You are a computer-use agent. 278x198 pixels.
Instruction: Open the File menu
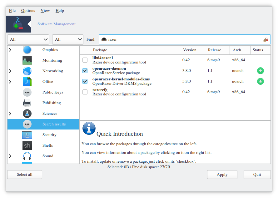(x=12, y=11)
